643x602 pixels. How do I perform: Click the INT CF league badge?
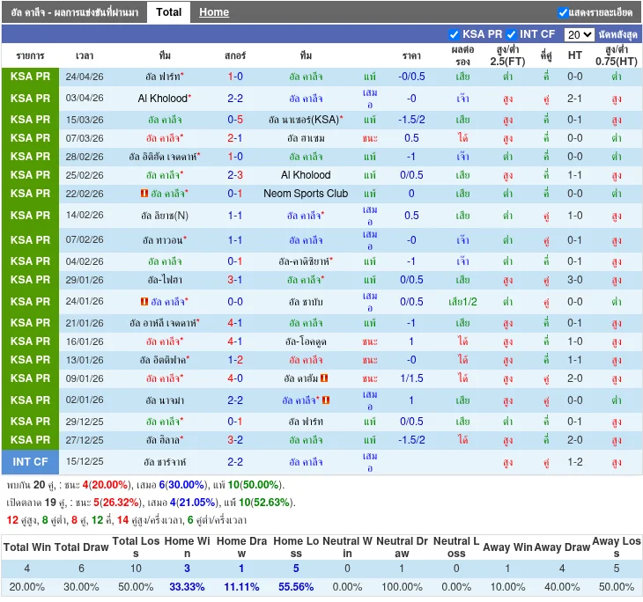click(31, 462)
